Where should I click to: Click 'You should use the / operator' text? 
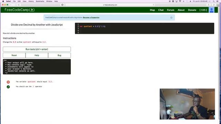click(x=29, y=86)
